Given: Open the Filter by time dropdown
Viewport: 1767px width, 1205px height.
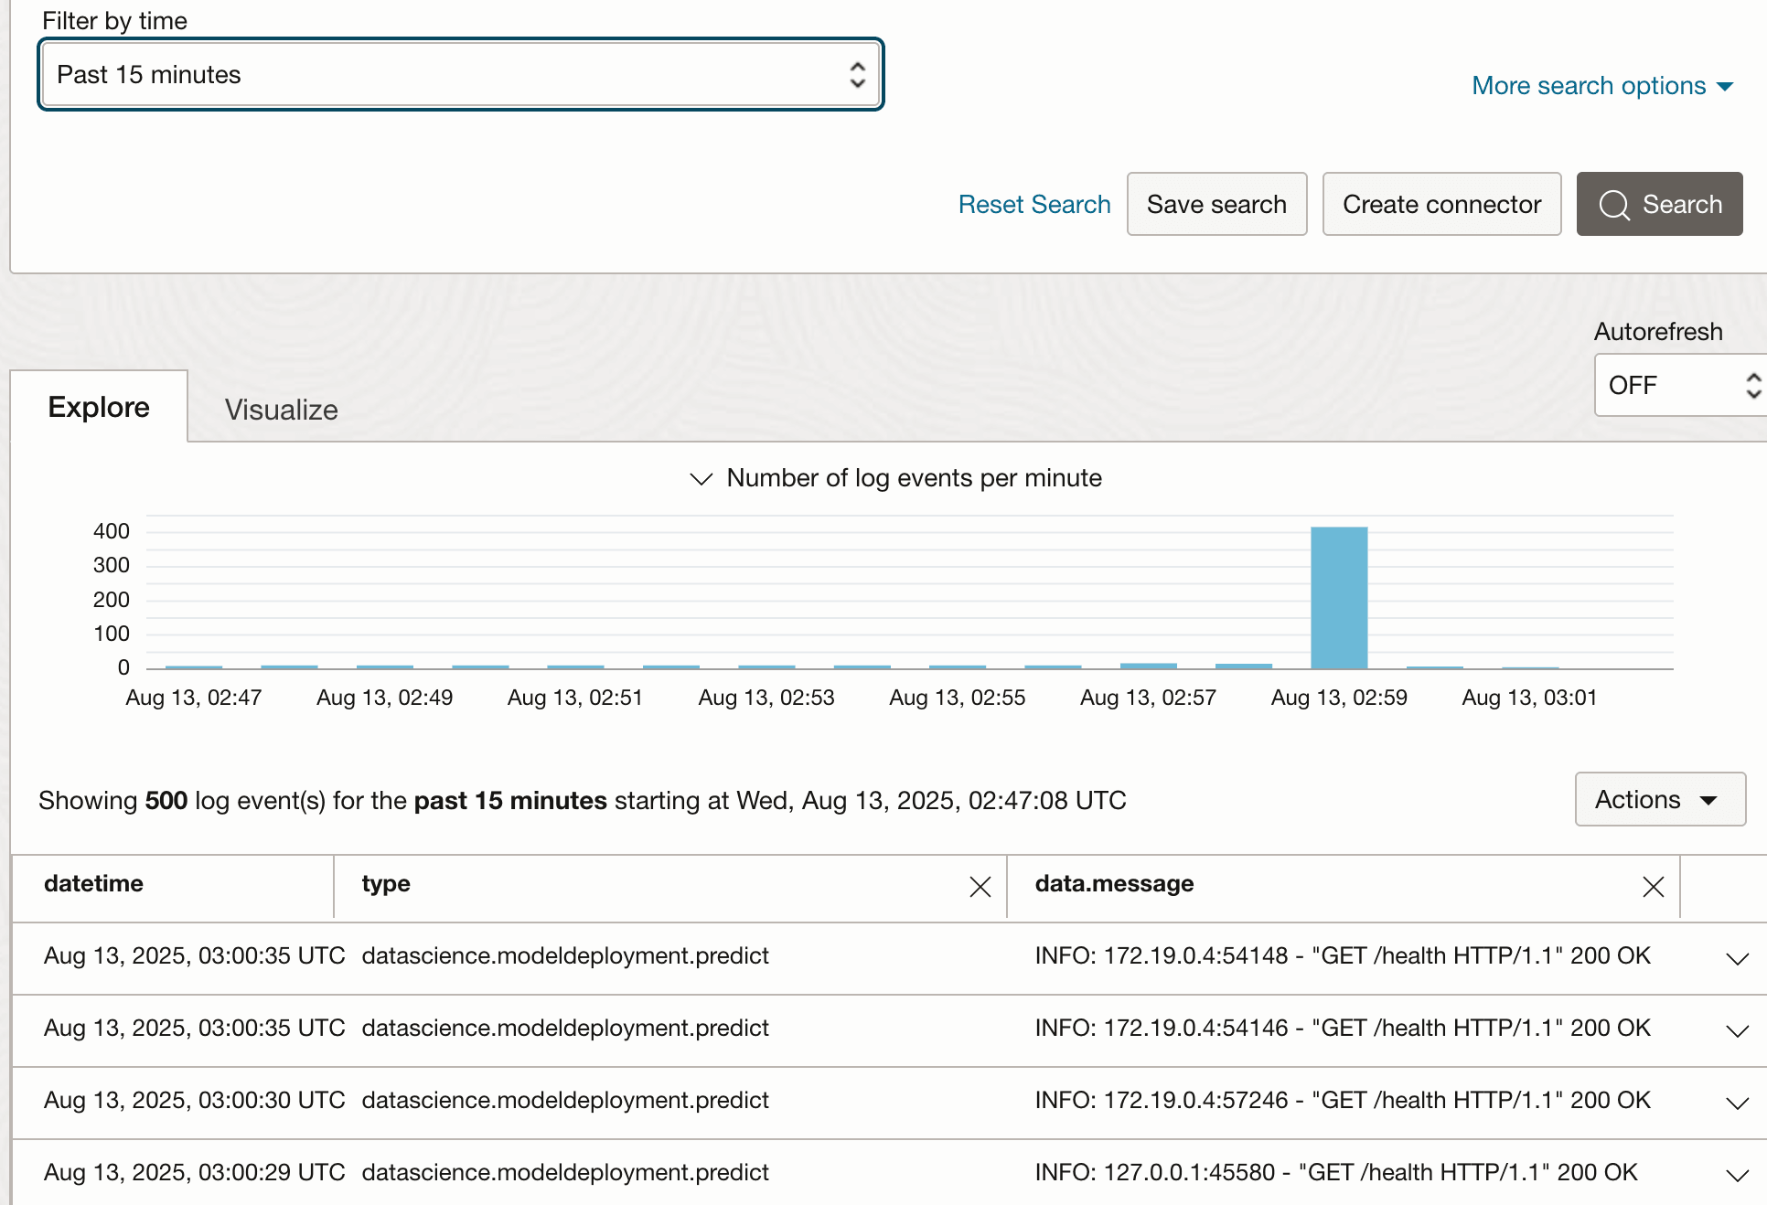Looking at the screenshot, I should tap(461, 75).
